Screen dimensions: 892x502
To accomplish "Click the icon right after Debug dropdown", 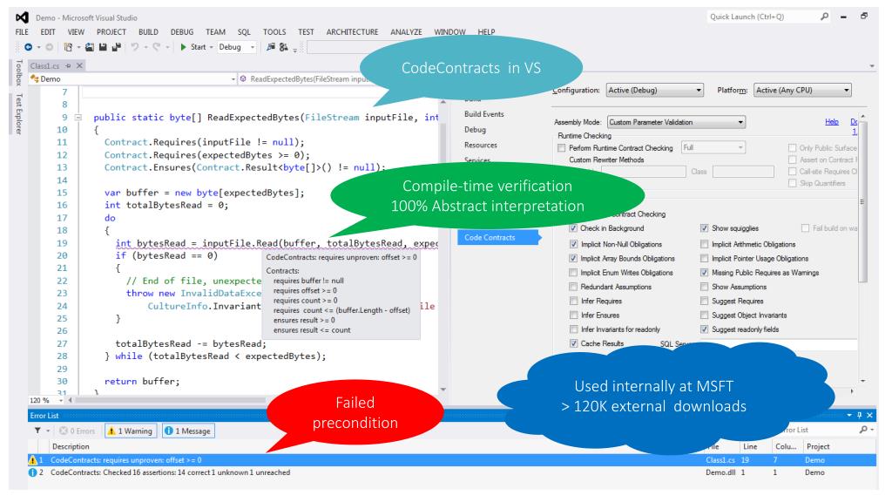I will (x=271, y=47).
